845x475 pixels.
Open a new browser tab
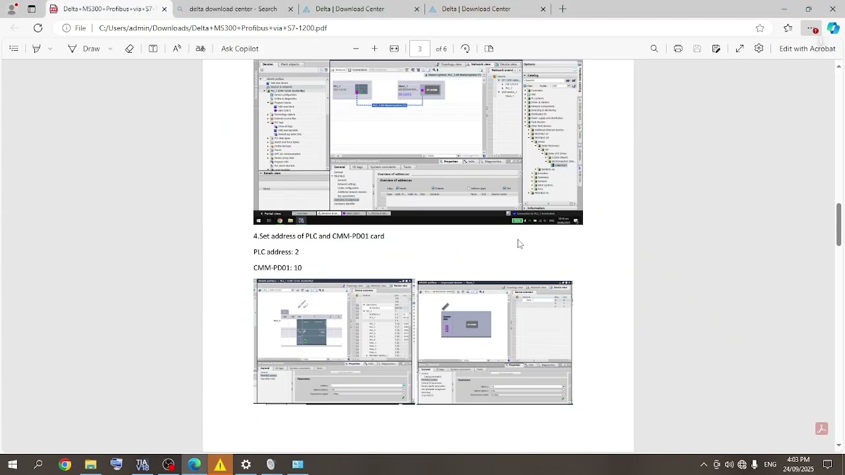click(x=562, y=9)
